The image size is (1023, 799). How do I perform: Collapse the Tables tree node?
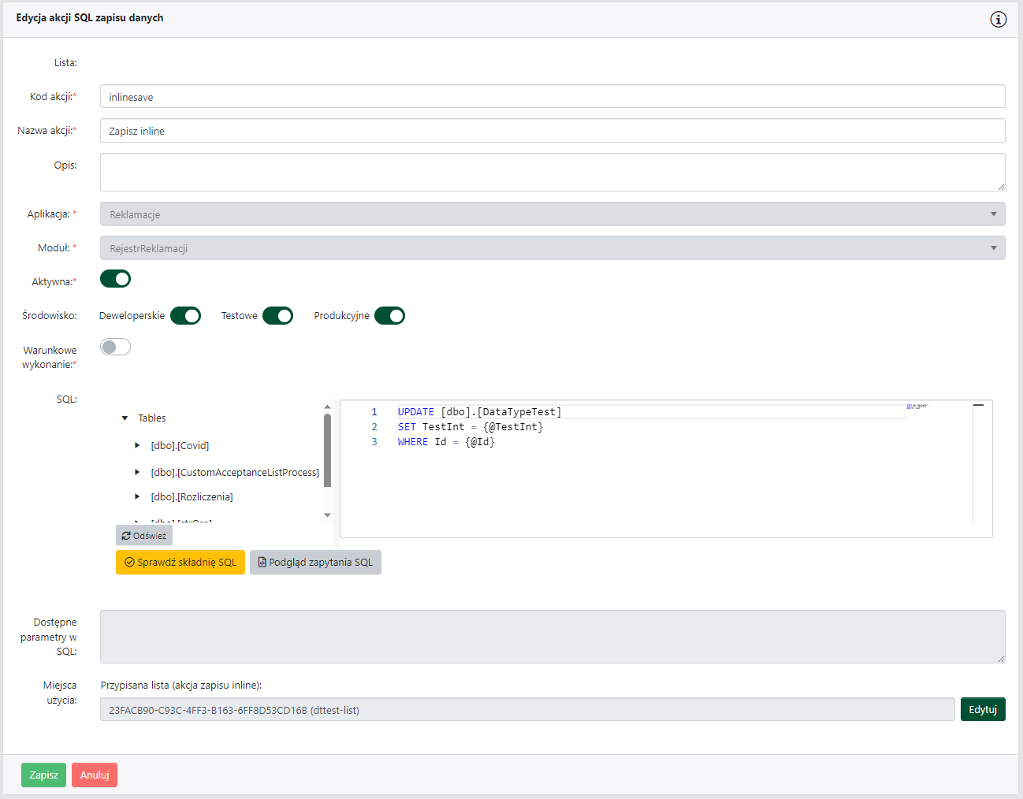click(x=125, y=418)
